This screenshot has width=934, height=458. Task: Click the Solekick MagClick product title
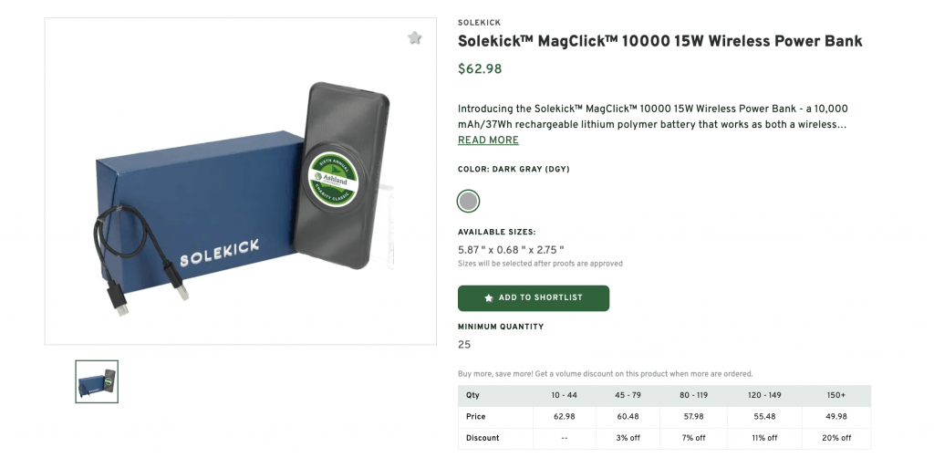(x=659, y=42)
